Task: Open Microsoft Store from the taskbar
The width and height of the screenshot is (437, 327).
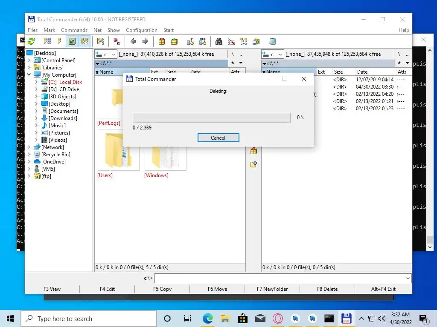Action: point(243,318)
